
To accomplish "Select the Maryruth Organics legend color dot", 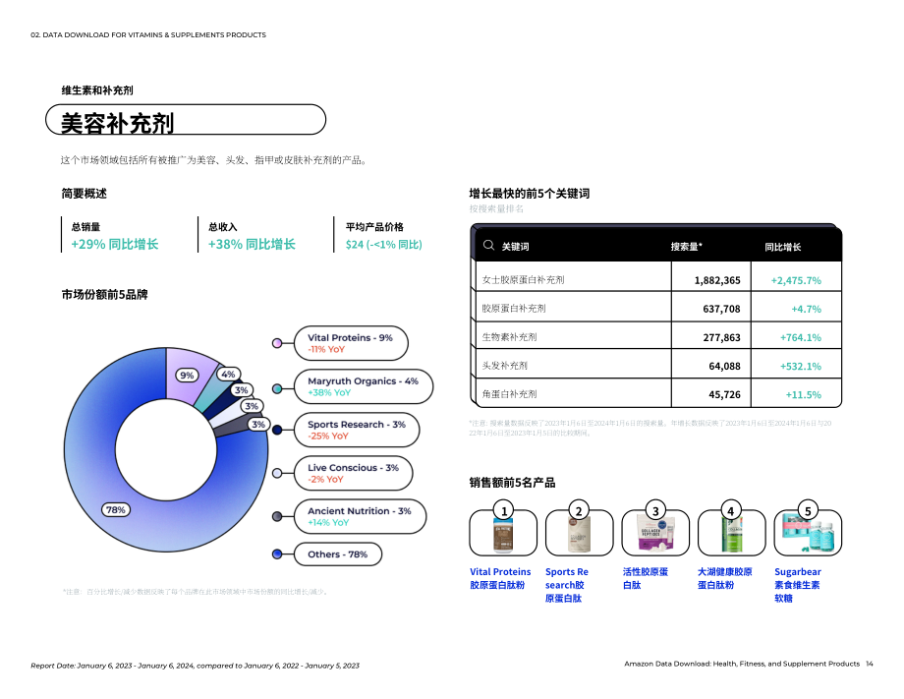I will tap(277, 388).
